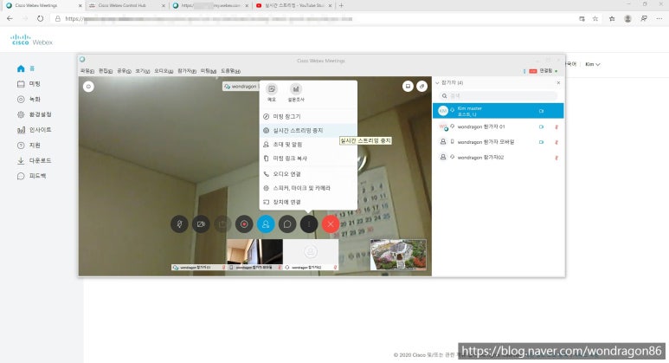Choose 미팅 링크 복사 menu entry

[308, 159]
